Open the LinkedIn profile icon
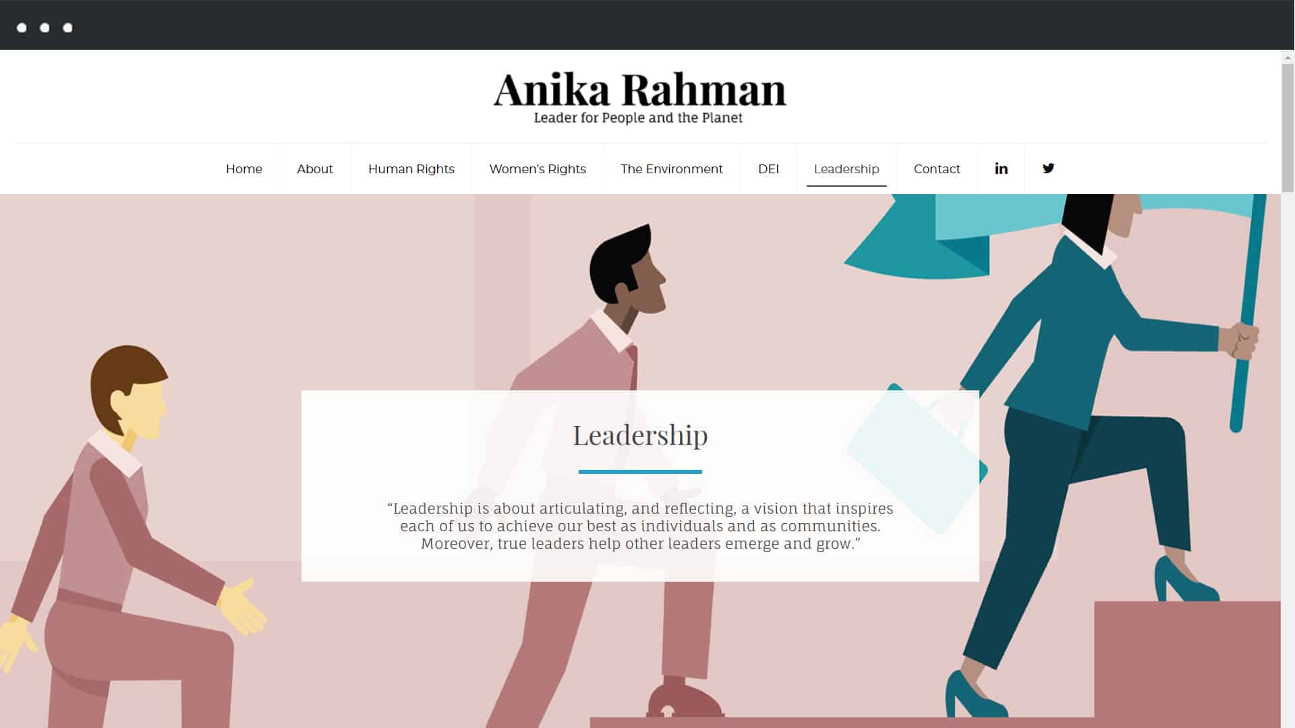 click(x=1001, y=169)
